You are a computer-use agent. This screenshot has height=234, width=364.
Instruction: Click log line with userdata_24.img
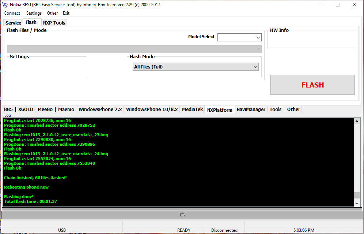point(56,154)
